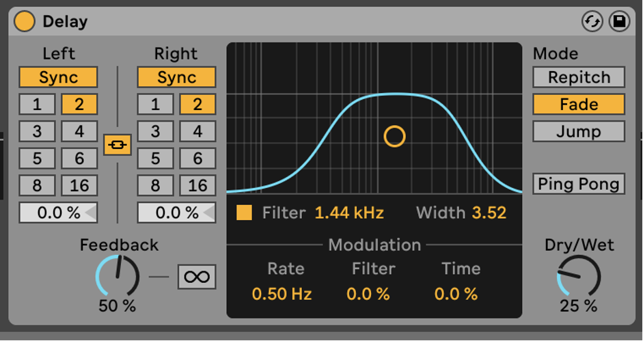The image size is (643, 341).
Task: Select Right delay time 5
Action: click(155, 159)
